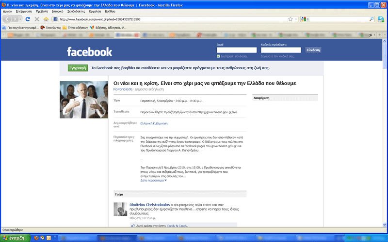Open a new tab with plus button
Viewport: 388px width, 242px height.
[380, 35]
